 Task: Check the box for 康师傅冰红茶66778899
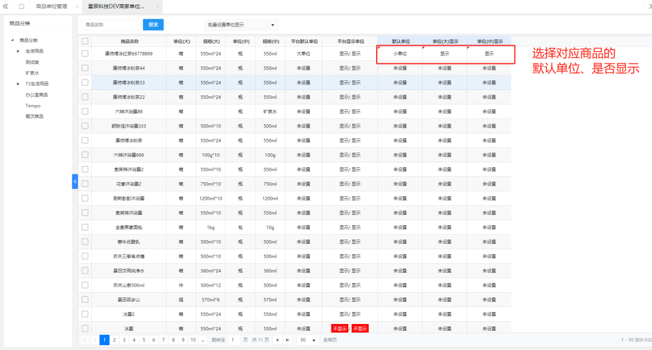(85, 54)
